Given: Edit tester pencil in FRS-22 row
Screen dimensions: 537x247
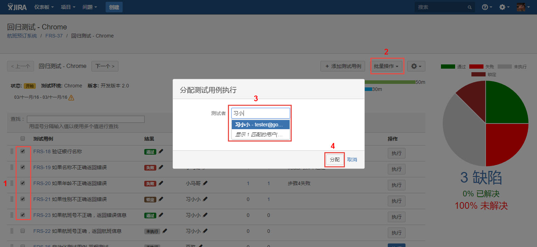Looking at the screenshot, I should [x=205, y=231].
